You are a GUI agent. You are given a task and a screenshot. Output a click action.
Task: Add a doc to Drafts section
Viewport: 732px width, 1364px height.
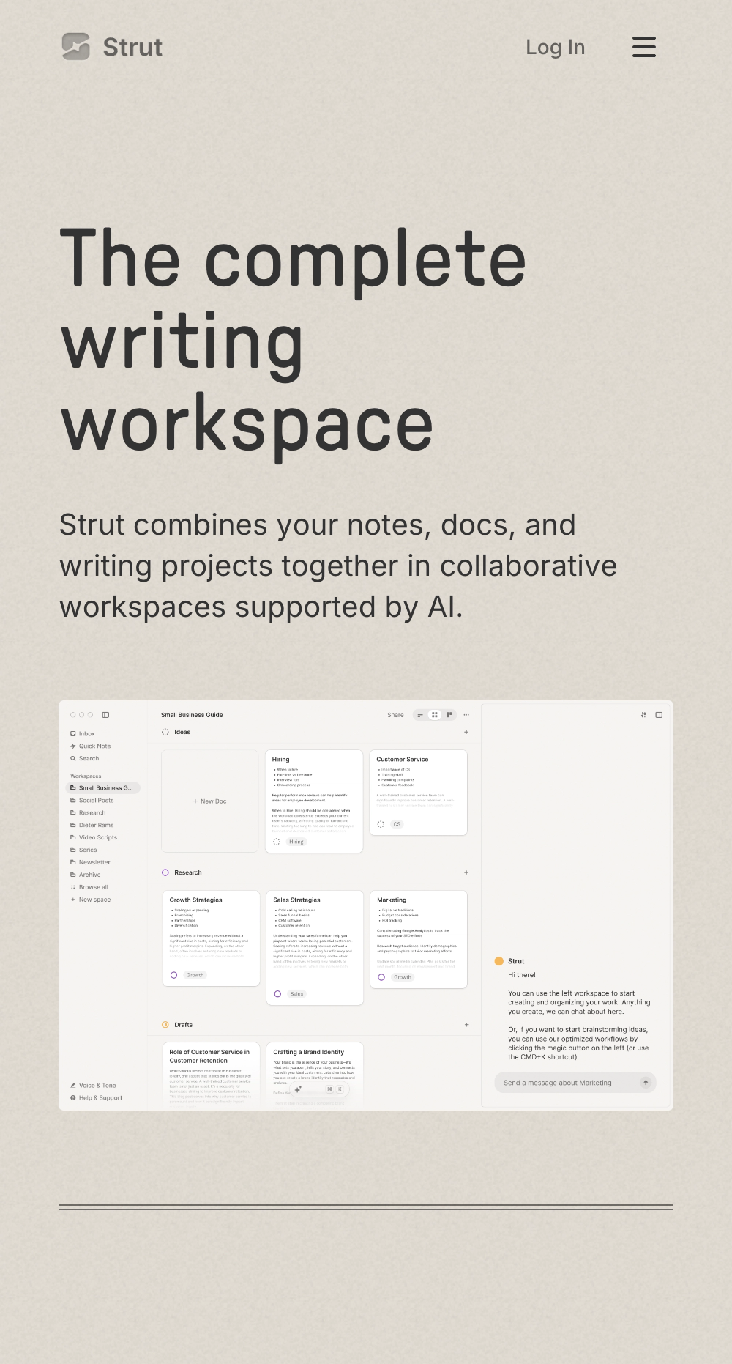click(466, 1024)
